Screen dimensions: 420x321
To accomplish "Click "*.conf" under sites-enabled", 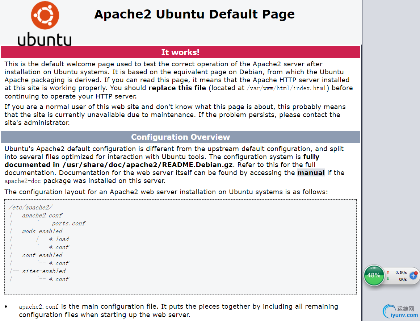I will coord(59,279).
